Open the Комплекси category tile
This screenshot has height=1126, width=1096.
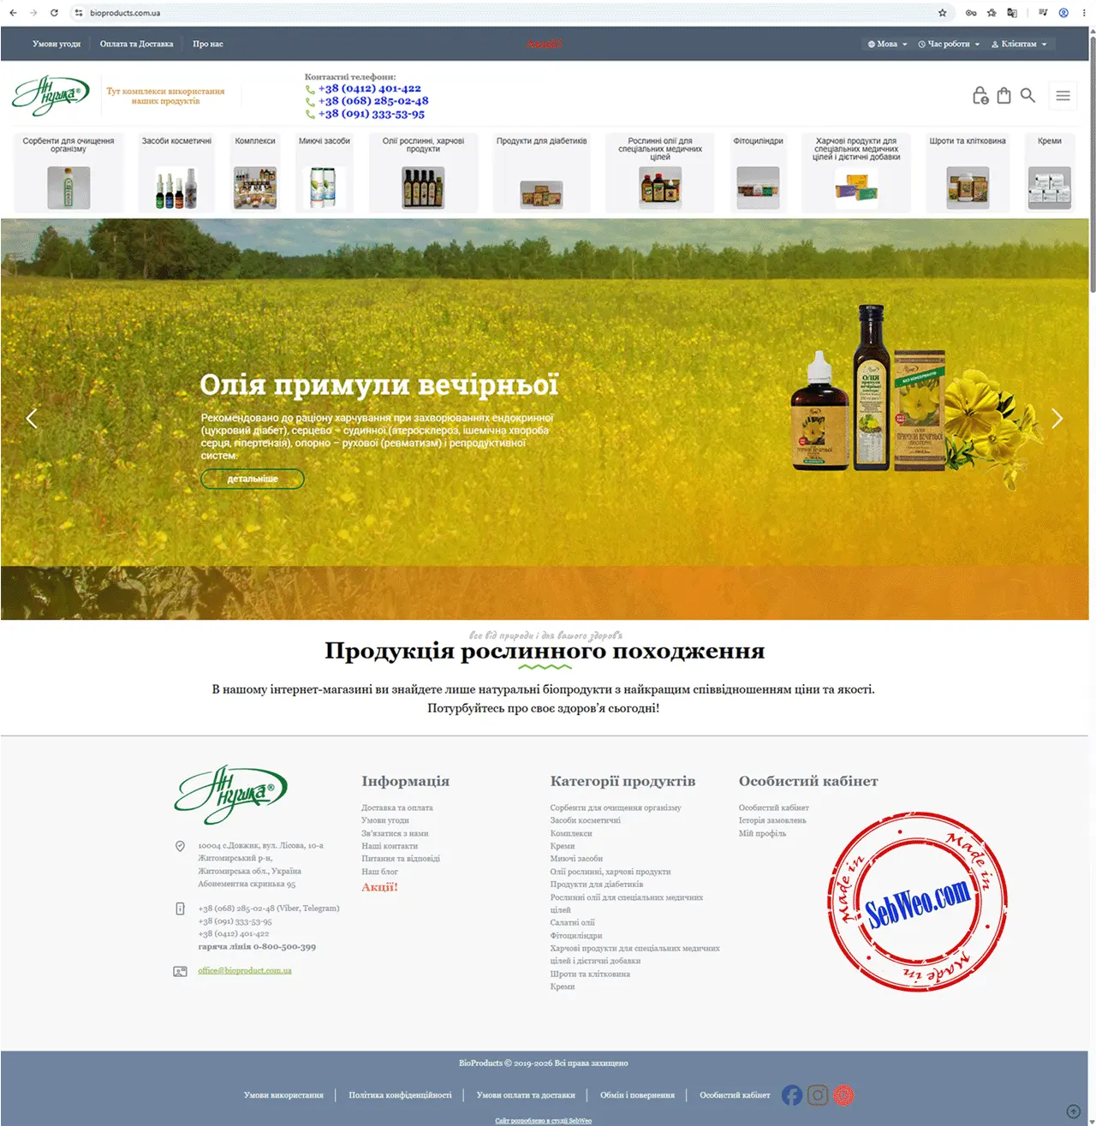(x=255, y=172)
